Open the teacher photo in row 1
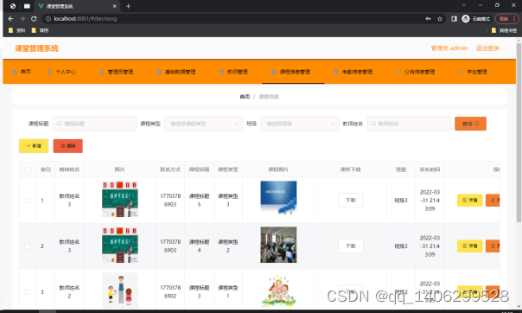Screen dimensions: 522x313 click(120, 199)
